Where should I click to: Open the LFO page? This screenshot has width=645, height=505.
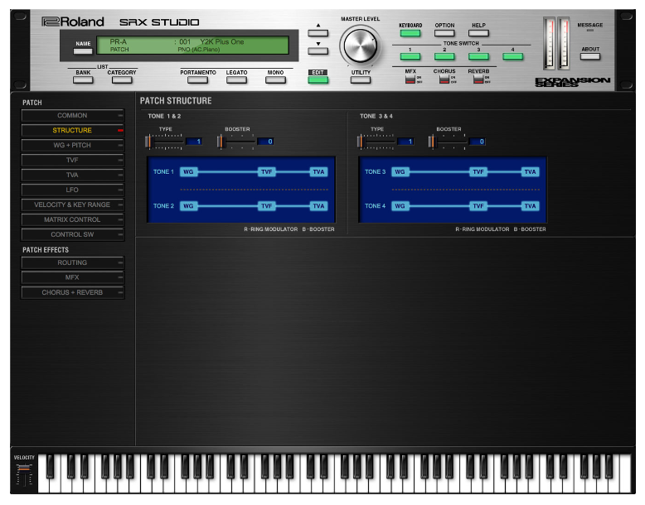click(72, 190)
